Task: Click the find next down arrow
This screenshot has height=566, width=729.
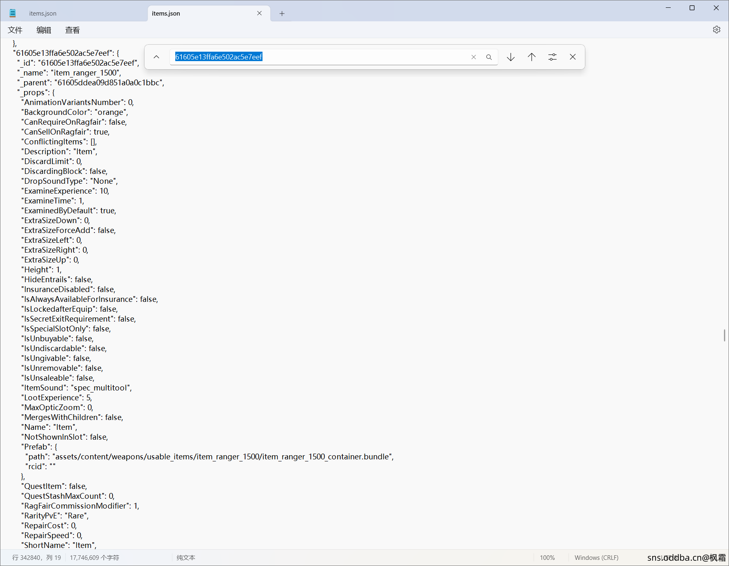Action: pos(511,57)
